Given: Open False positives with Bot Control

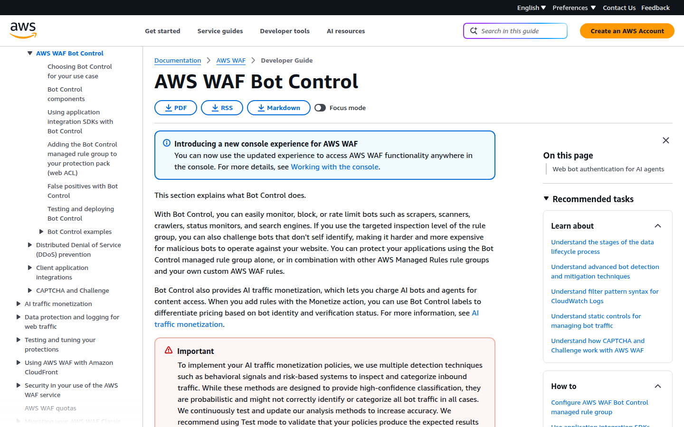Looking at the screenshot, I should point(83,191).
